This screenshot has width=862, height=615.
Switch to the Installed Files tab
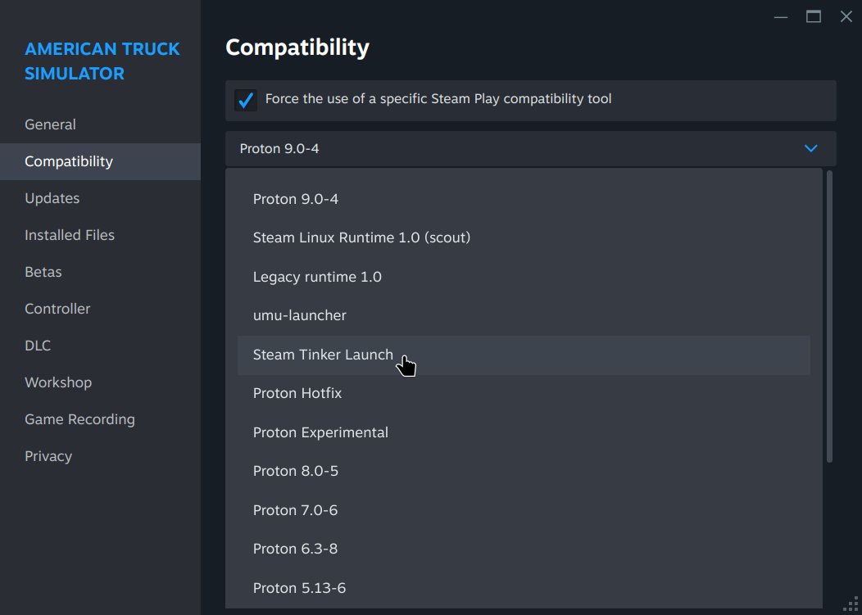[70, 235]
